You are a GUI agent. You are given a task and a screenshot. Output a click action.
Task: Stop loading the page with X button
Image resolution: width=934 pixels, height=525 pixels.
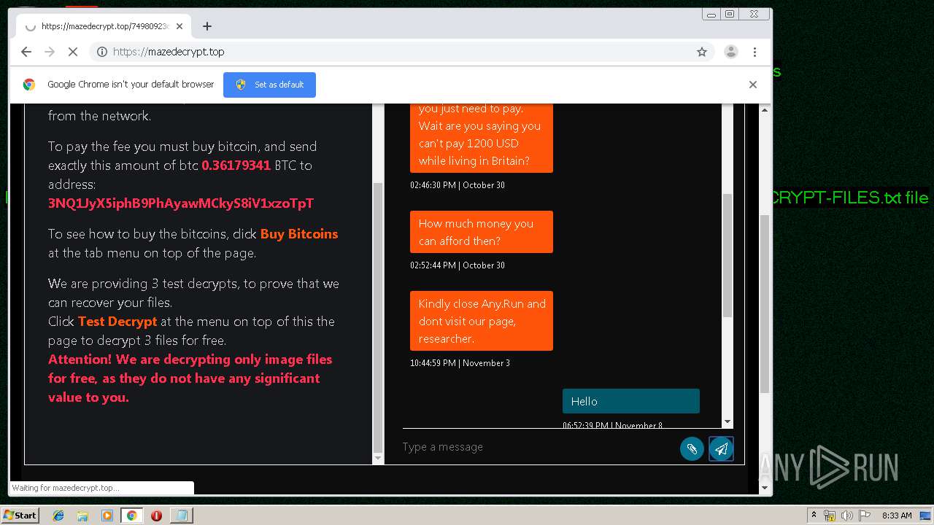click(73, 52)
